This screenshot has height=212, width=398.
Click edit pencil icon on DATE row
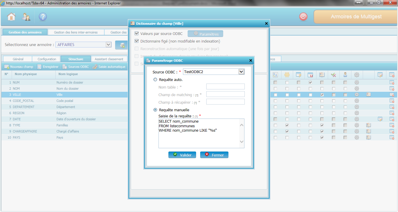tap(380, 119)
